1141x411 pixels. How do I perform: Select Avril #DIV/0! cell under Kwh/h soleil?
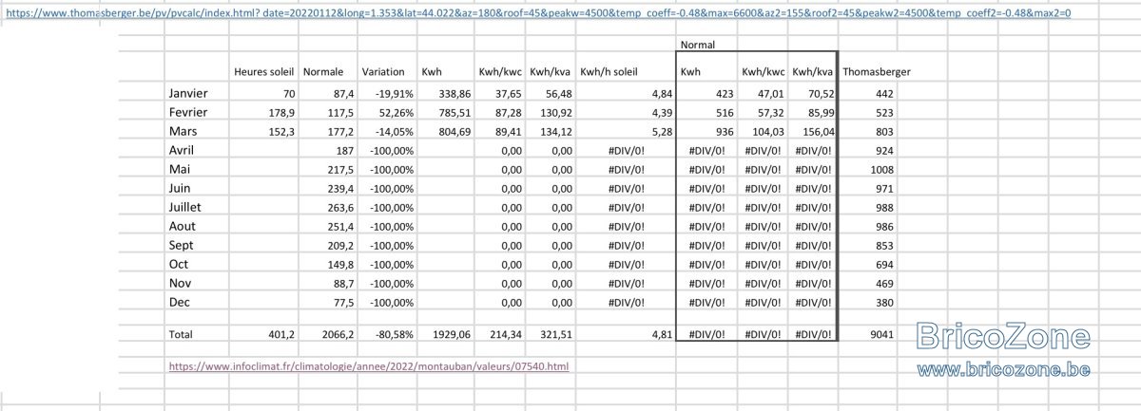pos(628,150)
